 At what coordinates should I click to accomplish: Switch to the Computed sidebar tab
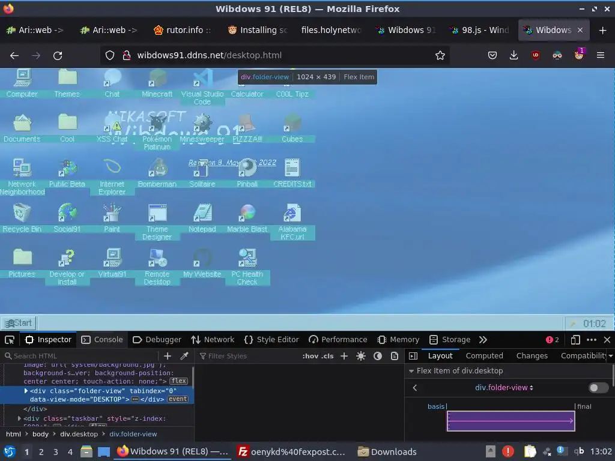pyautogui.click(x=485, y=356)
